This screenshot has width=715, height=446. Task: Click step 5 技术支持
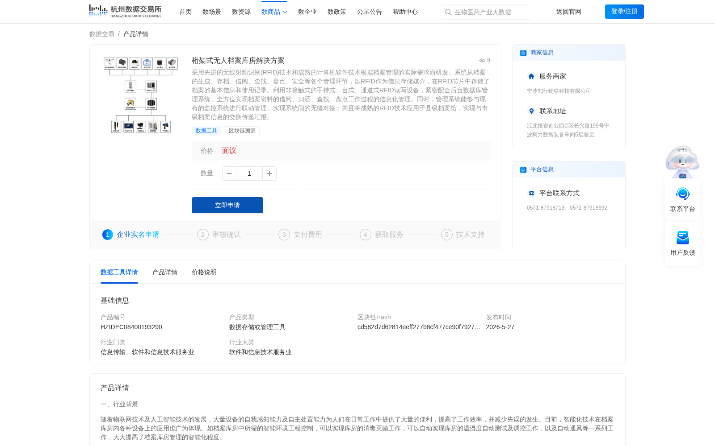[463, 235]
